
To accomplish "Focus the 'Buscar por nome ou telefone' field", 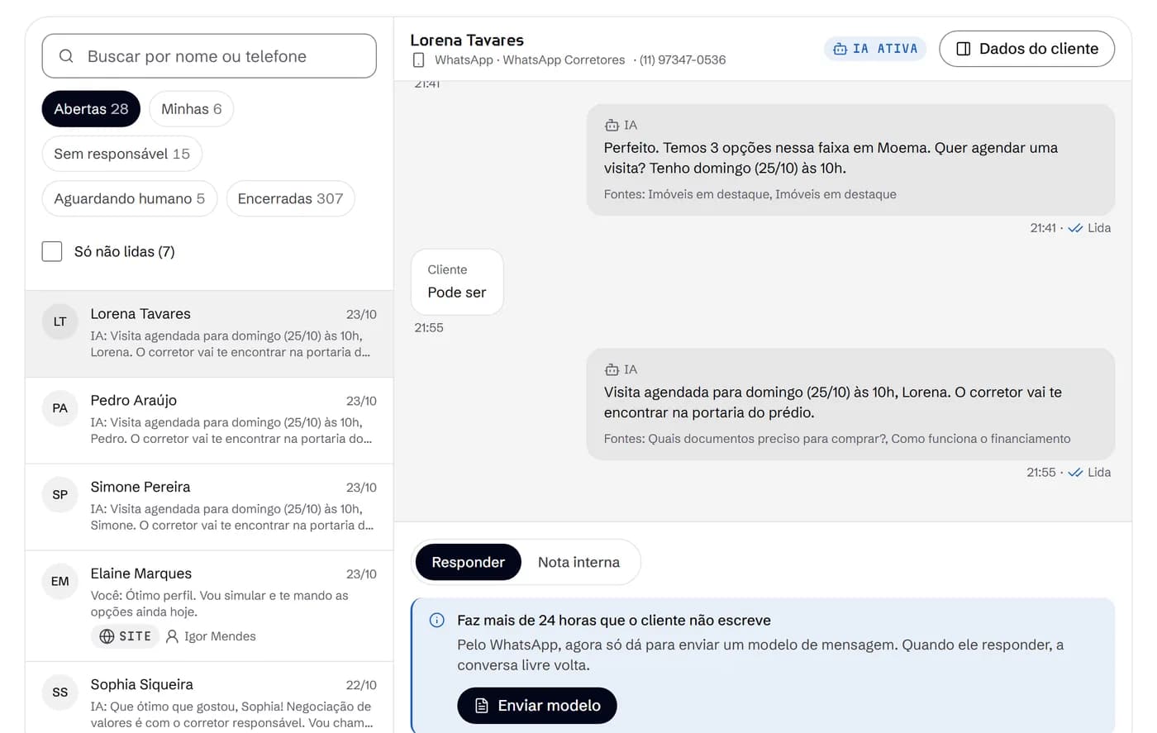I will click(209, 56).
